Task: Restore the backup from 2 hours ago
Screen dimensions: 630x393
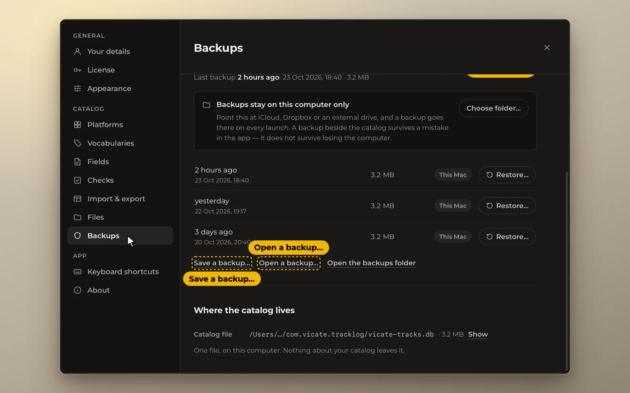Action: point(507,175)
